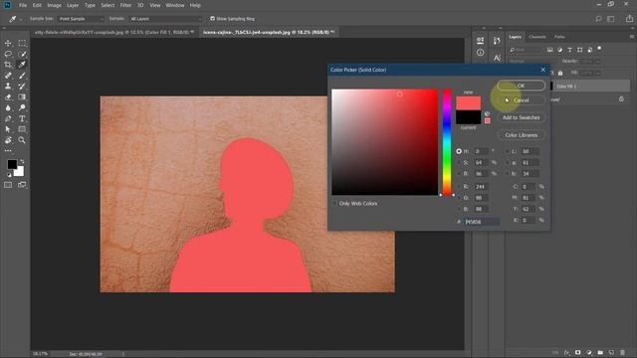Click the Delete layer trash icon
This screenshot has width=637, height=358.
tap(622, 352)
